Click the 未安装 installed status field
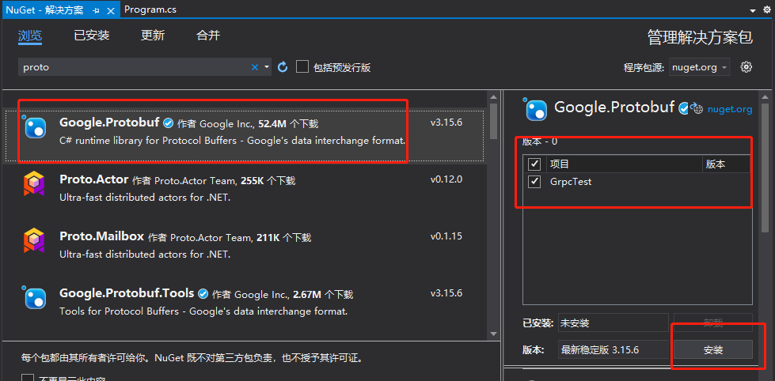 (x=613, y=323)
